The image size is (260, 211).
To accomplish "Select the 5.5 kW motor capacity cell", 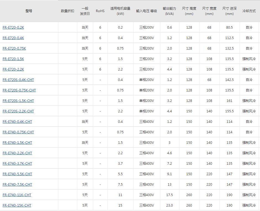I will pos(120,174).
